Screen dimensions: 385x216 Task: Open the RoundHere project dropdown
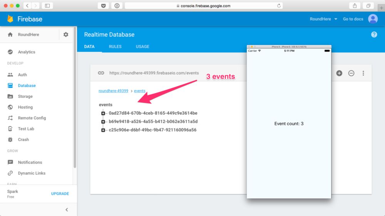(x=323, y=19)
